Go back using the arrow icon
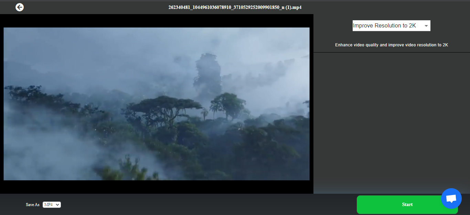Viewport: 470px width, 215px height. (x=20, y=7)
